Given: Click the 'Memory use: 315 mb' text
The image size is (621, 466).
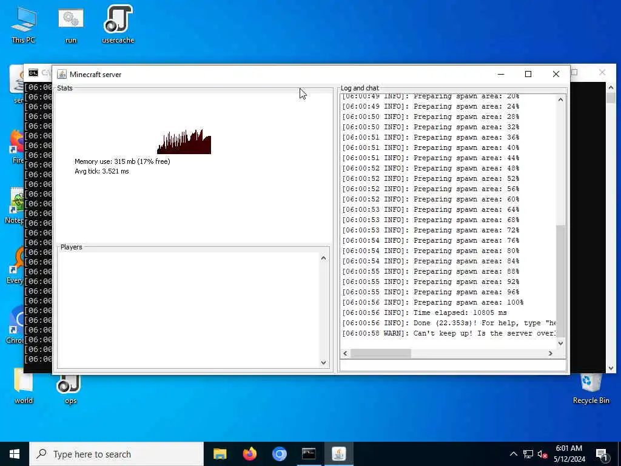Looking at the screenshot, I should pos(123,161).
